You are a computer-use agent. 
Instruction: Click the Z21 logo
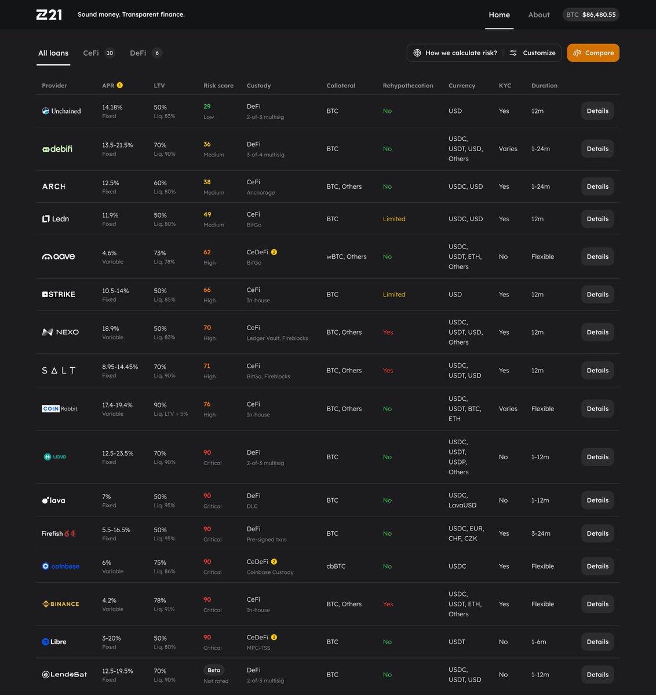tap(49, 14)
